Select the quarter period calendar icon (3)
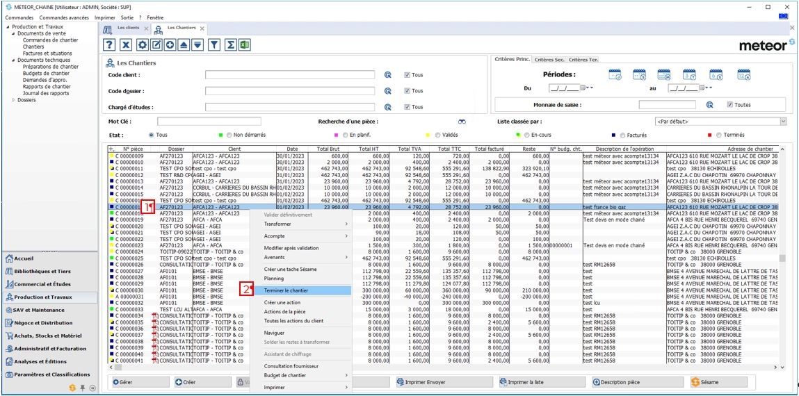 point(689,74)
